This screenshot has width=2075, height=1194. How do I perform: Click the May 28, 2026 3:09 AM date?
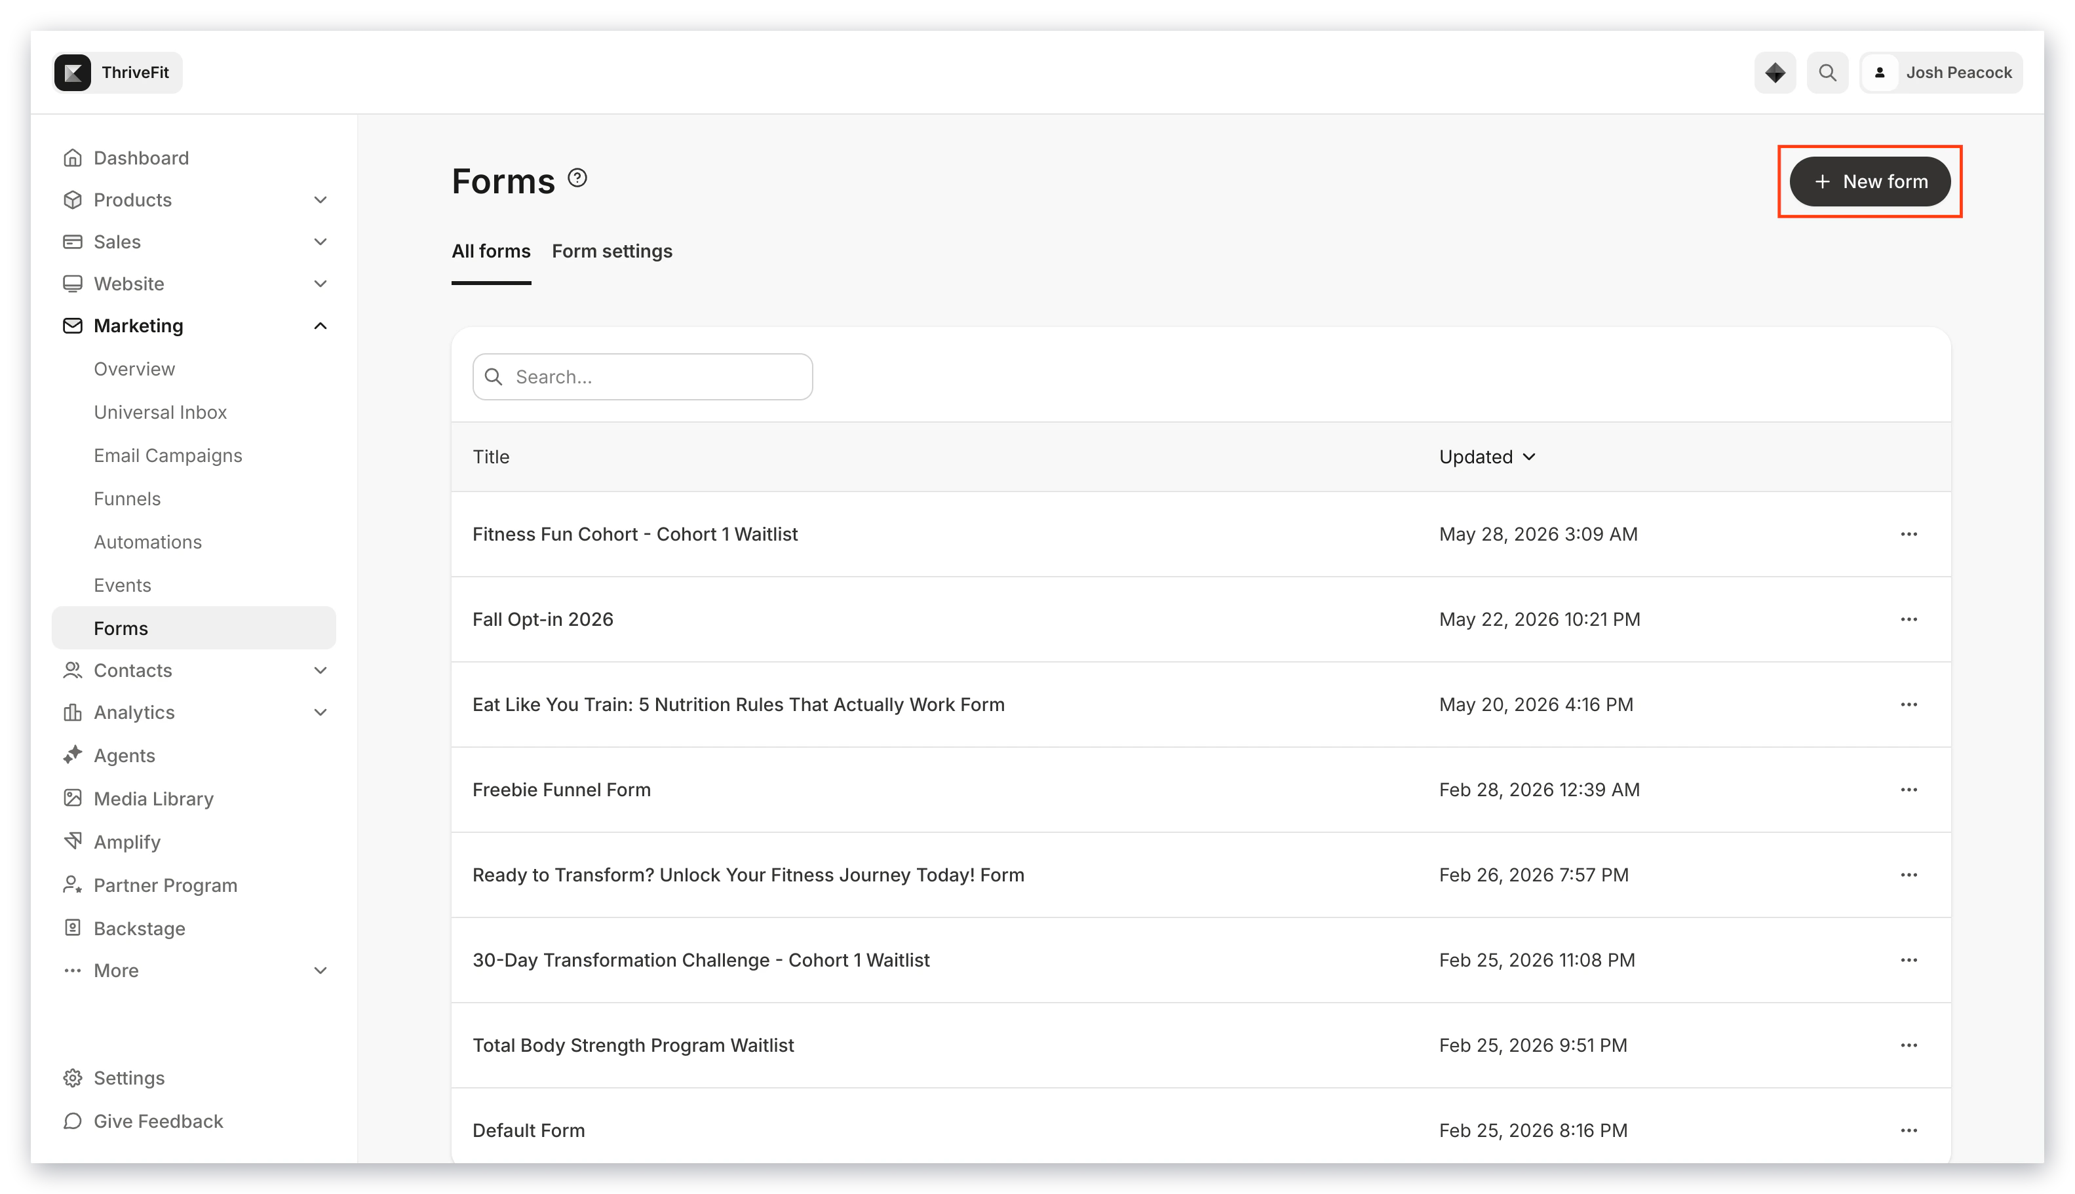pyautogui.click(x=1538, y=534)
